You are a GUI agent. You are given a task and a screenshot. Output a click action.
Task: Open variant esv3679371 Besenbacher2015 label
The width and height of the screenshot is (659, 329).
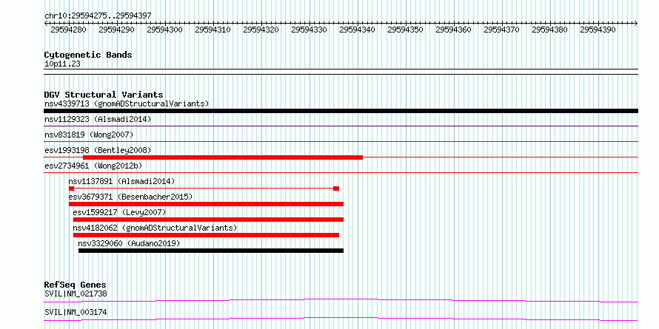(x=131, y=197)
